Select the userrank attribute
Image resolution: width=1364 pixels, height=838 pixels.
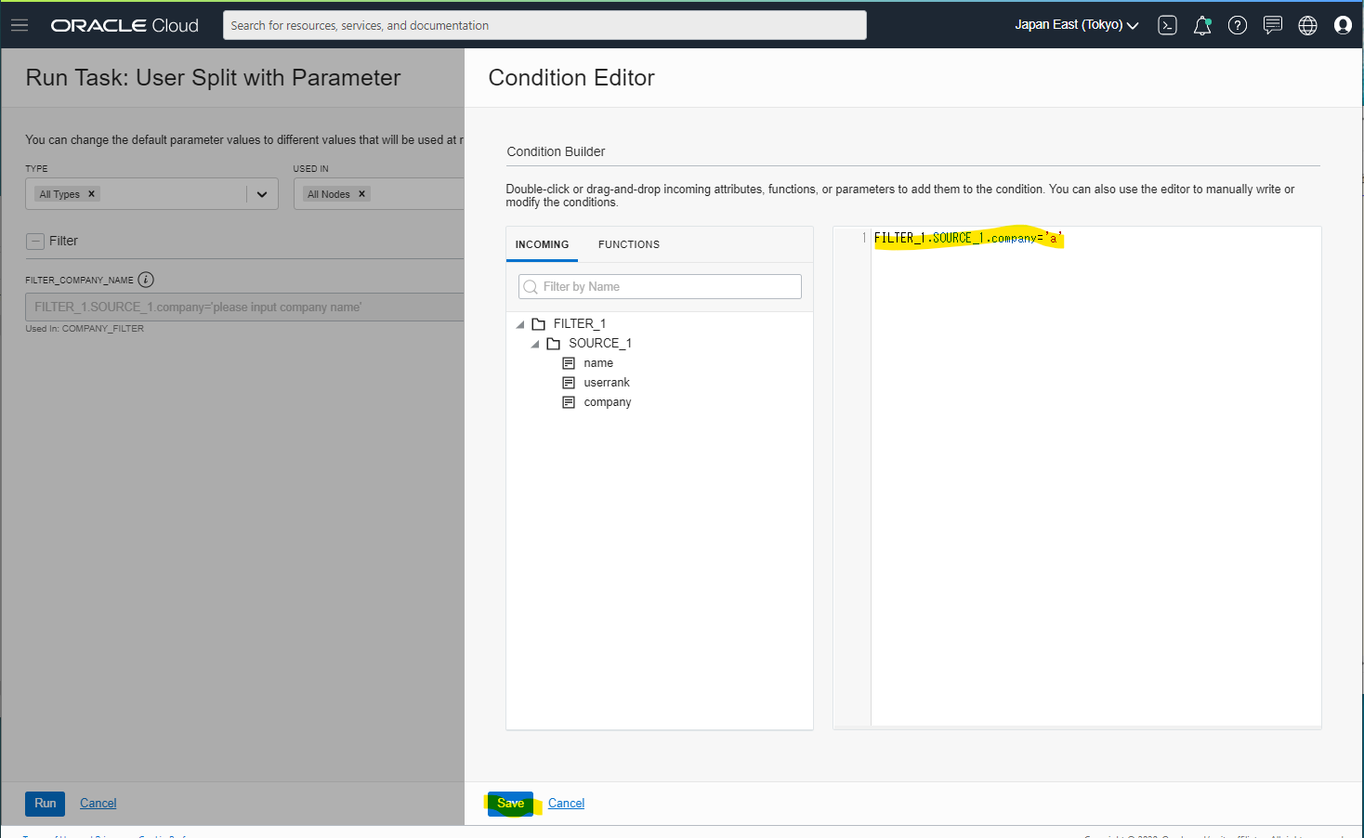(x=607, y=383)
